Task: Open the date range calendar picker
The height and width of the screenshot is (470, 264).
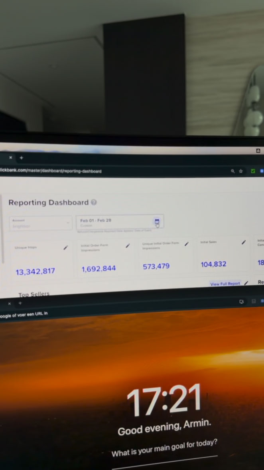Action: point(157,222)
